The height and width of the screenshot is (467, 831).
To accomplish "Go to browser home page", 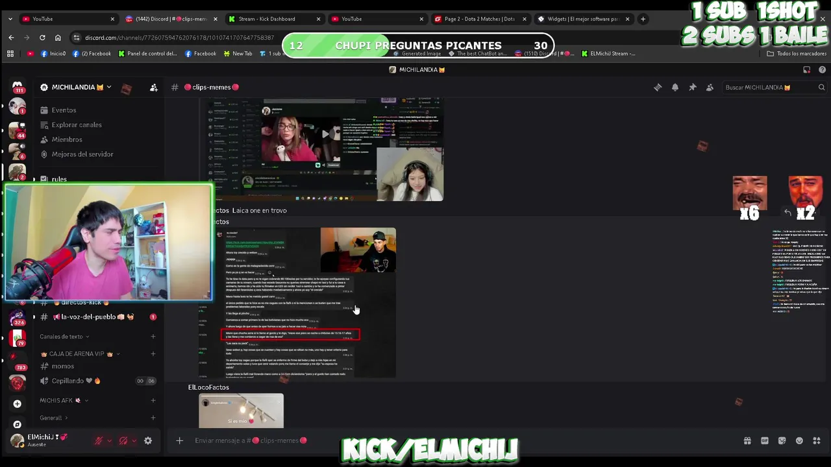I will (58, 38).
